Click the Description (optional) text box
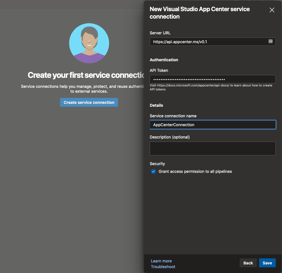Screen dimensions: 282x273 [x=213, y=149]
